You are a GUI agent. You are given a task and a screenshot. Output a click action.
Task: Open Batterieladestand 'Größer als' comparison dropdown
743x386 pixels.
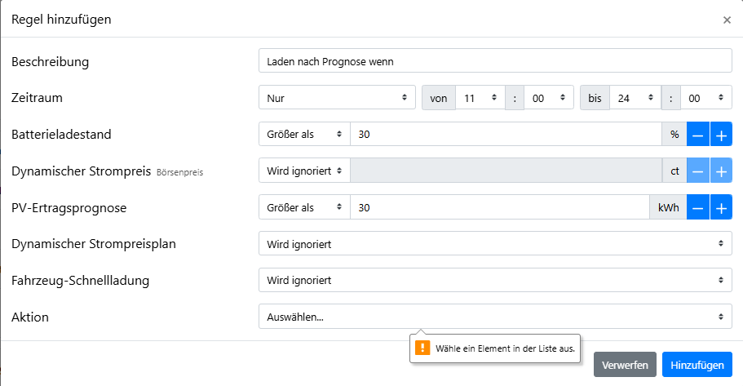(303, 135)
